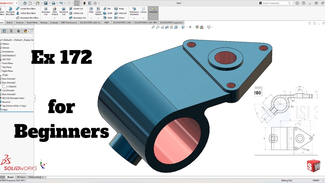Image resolution: width=325 pixels, height=183 pixels.
Task: Open the Linear Pattern dropdown arrow
Action: [98, 18]
